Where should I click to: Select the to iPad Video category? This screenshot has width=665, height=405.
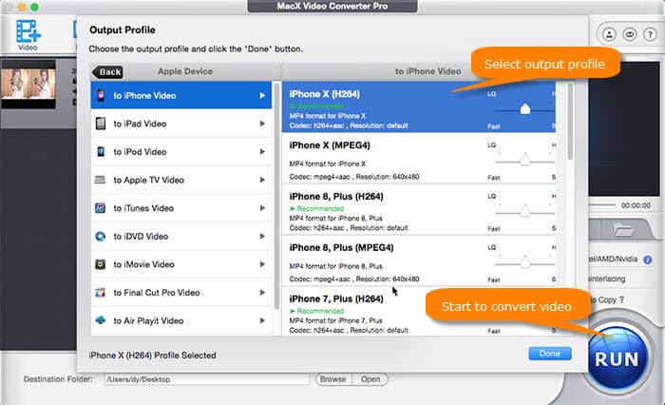pyautogui.click(x=181, y=124)
